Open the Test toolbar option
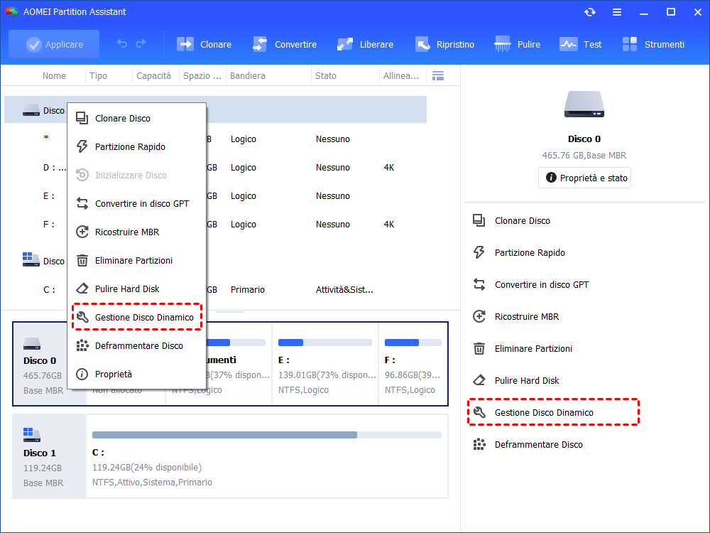This screenshot has height=533, width=710. point(581,44)
